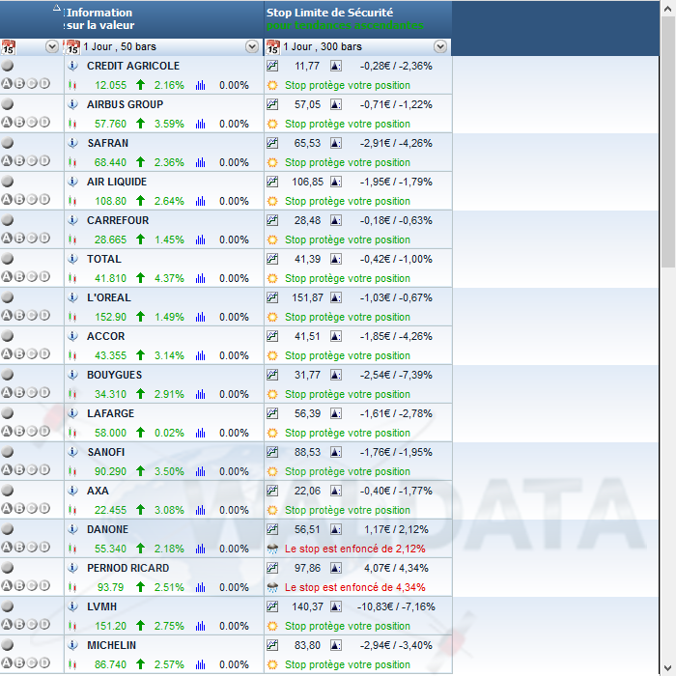Click calendar icon beside '1 Jour , 50 bars'

coord(72,47)
